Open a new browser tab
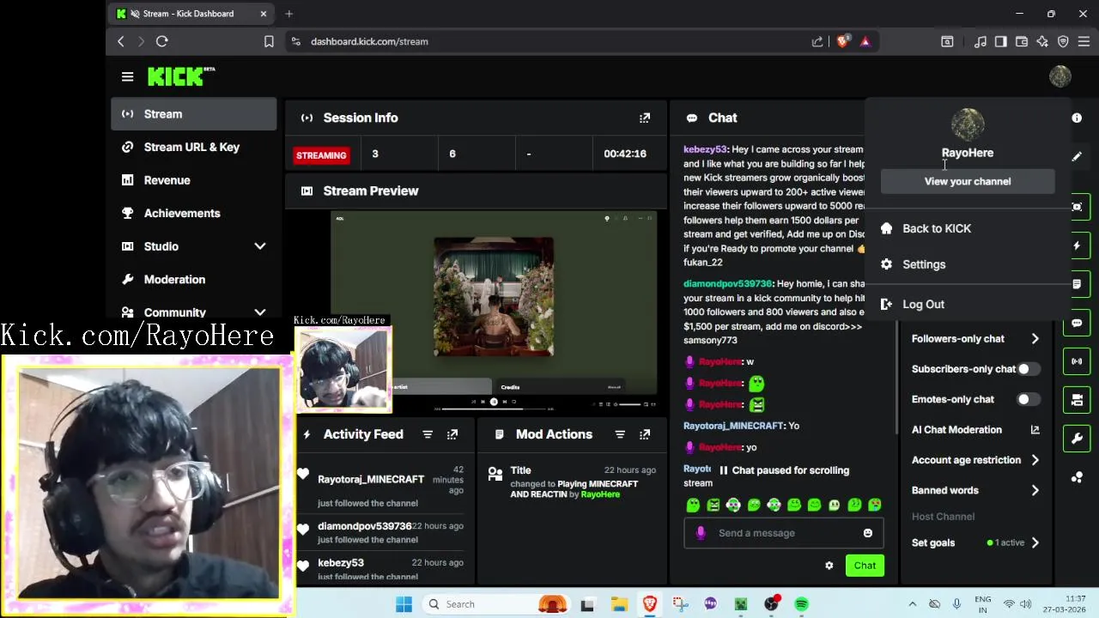 coord(289,14)
